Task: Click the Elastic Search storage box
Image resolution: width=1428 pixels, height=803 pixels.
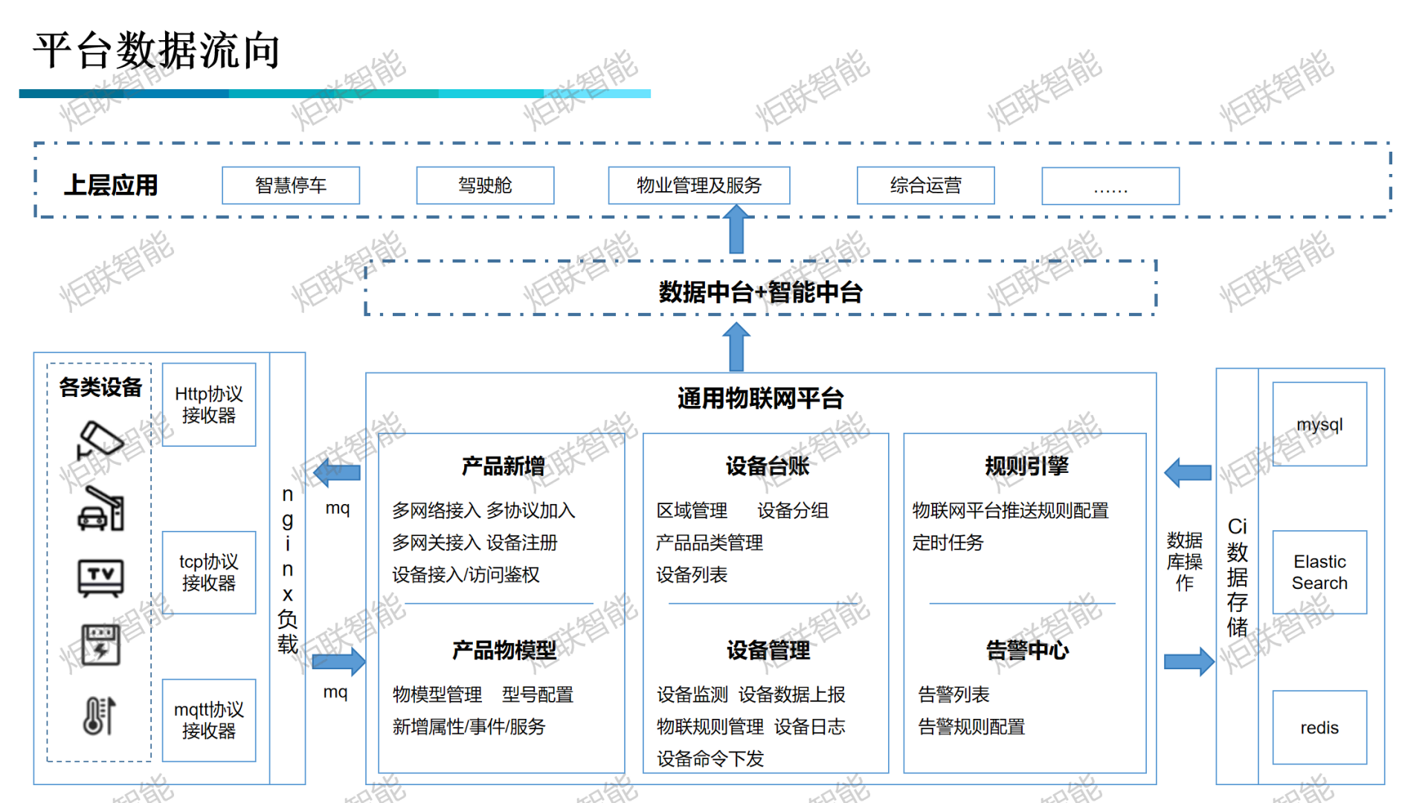Action: (1319, 572)
